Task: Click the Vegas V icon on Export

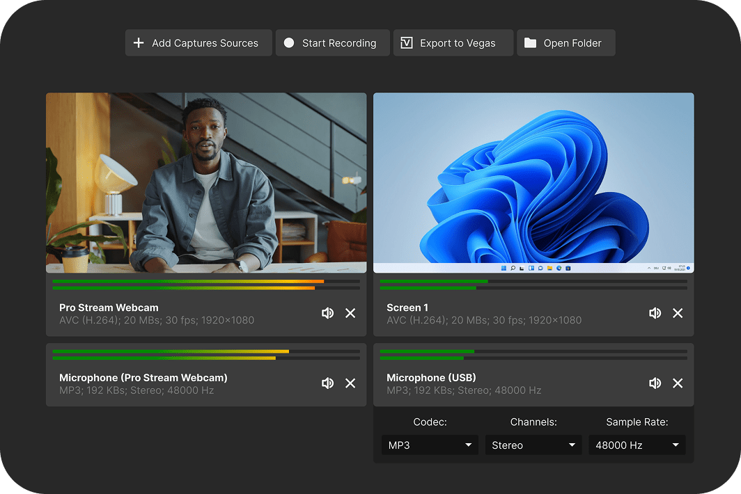Action: (x=407, y=43)
